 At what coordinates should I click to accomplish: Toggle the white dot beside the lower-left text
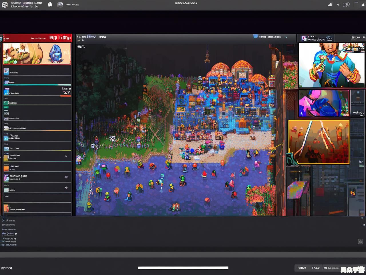pyautogui.click(x=16, y=234)
